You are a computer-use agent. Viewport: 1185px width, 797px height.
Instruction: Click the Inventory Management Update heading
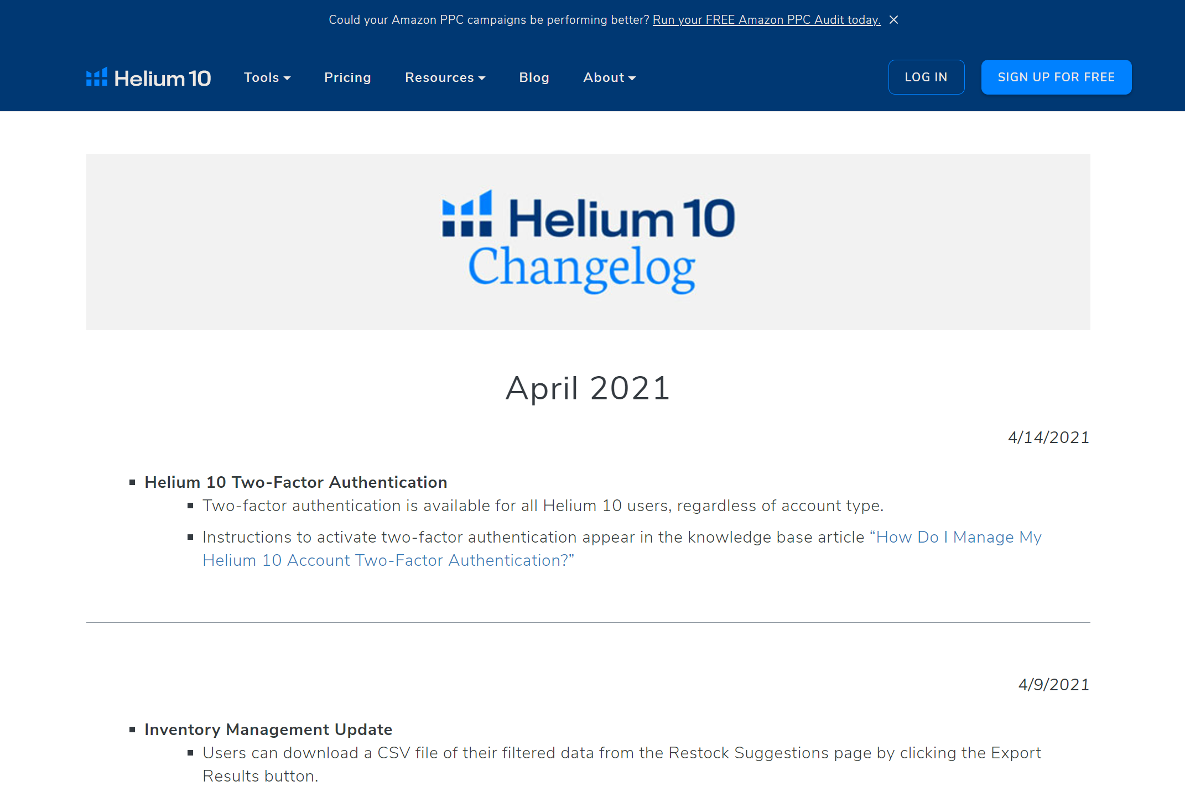click(x=268, y=730)
